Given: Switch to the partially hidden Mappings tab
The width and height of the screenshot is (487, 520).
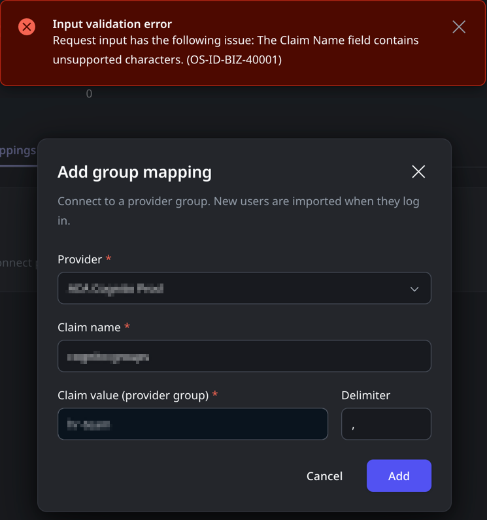Looking at the screenshot, I should click(x=18, y=150).
